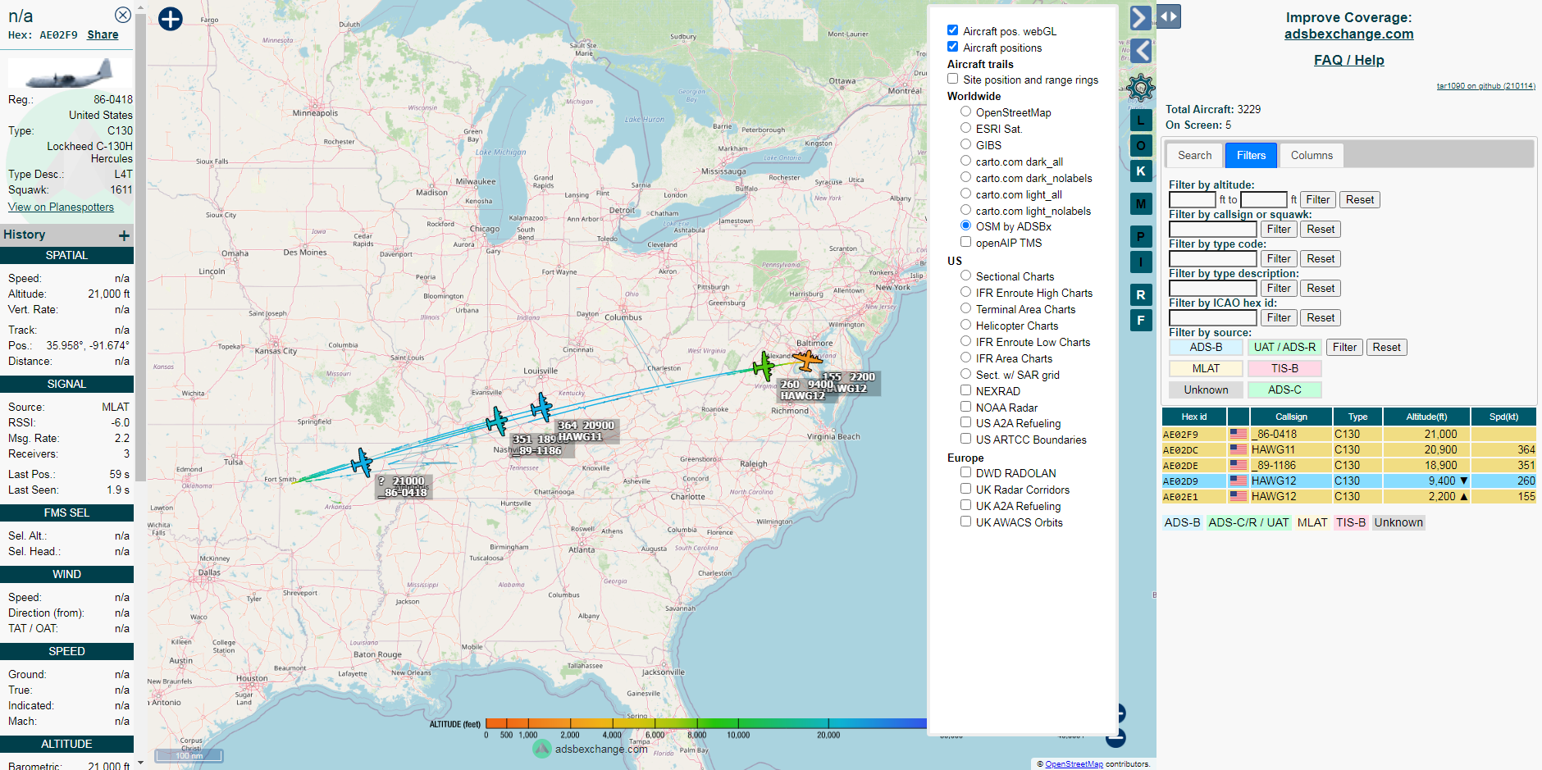Screen dimensions: 1542x770
Task: Uncheck Aircraft pos. webGL checkbox
Action: pos(952,30)
